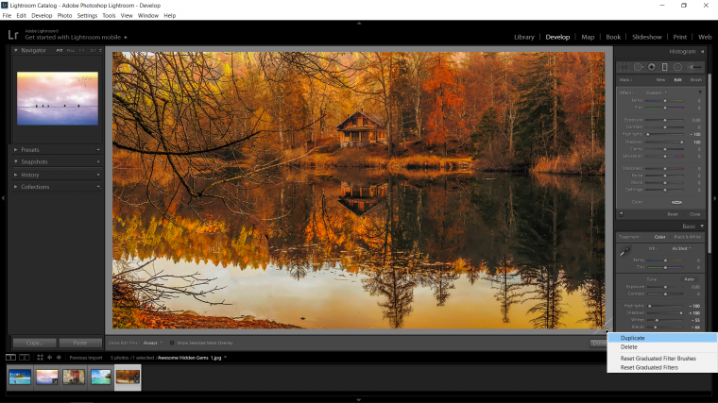Screen dimensions: 718x403
Task: Create a snapshot with plus icon
Action: (98, 161)
